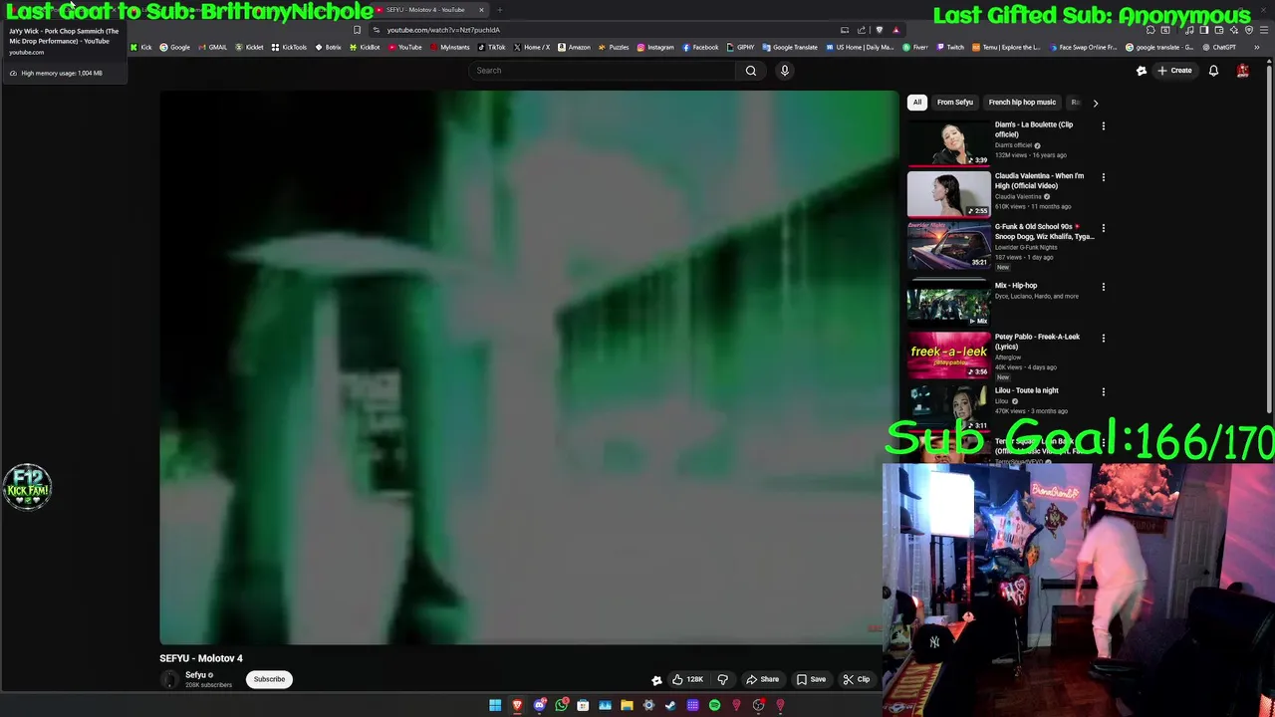Click the YouTube search magnifier button
The height and width of the screenshot is (717, 1275).
click(x=751, y=71)
